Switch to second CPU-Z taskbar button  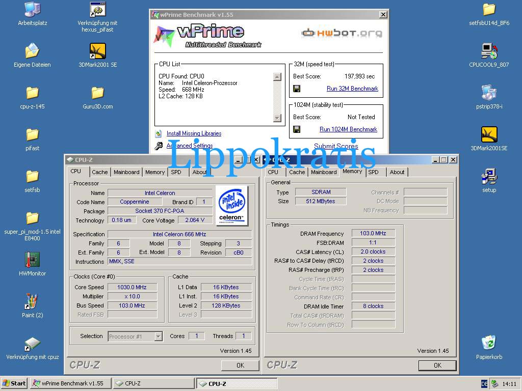coord(237,383)
